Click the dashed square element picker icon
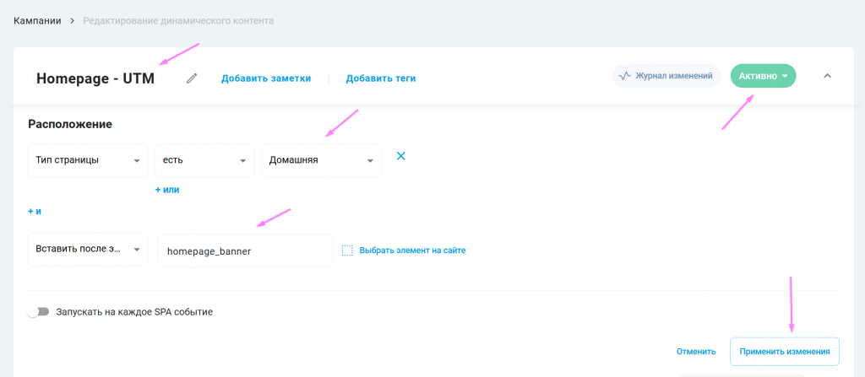 tap(347, 250)
